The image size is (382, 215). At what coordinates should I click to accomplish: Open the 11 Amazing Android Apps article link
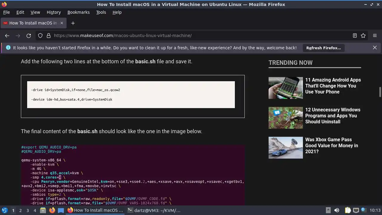333,86
